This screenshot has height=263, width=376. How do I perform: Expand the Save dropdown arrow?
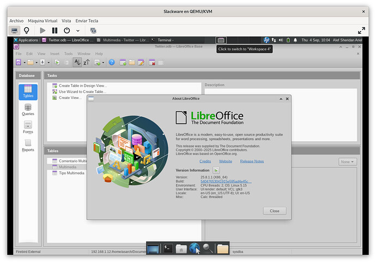coord(48,63)
